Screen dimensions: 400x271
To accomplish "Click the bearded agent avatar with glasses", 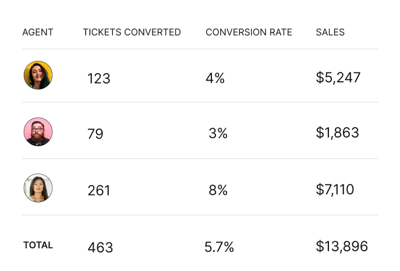I will (38, 132).
